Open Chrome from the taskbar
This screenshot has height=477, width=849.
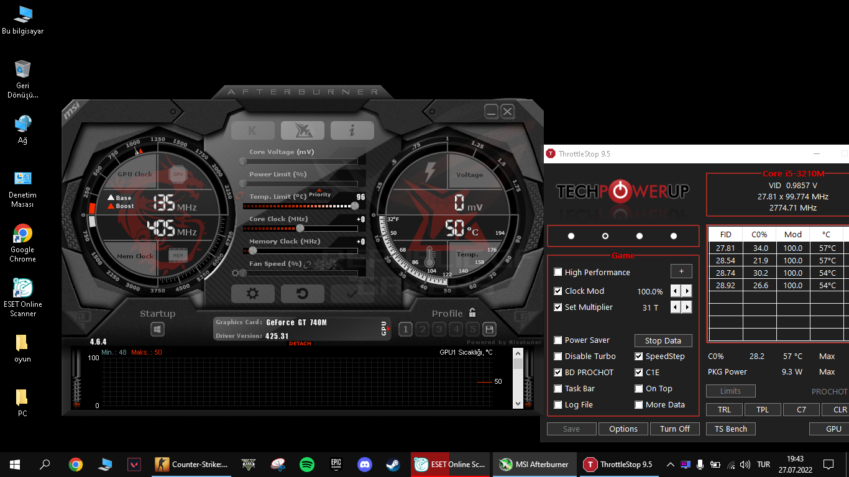point(76,464)
